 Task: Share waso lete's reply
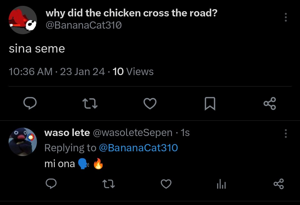click(279, 184)
